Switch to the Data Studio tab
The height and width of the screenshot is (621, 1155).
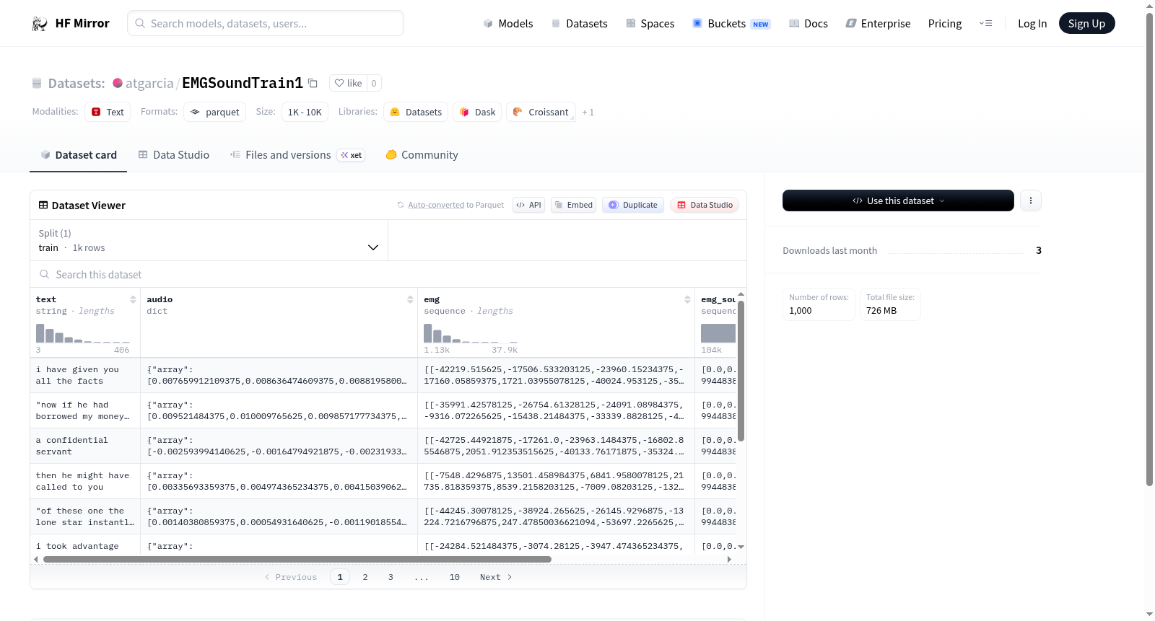pos(174,155)
